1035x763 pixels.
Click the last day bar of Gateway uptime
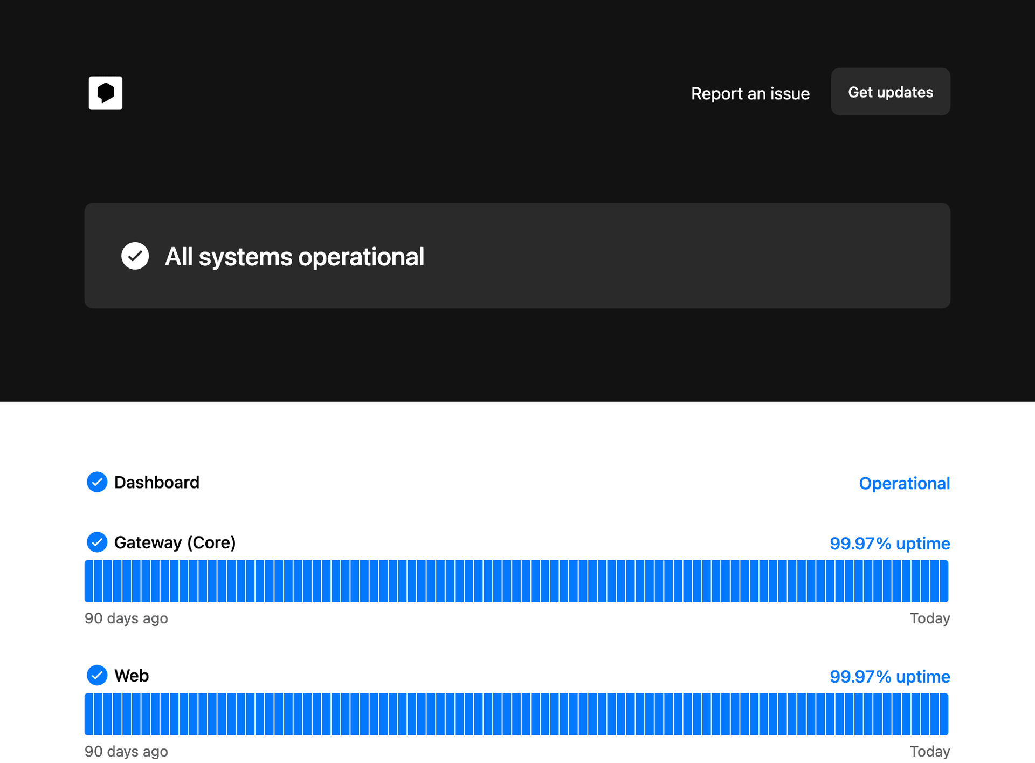(x=944, y=581)
